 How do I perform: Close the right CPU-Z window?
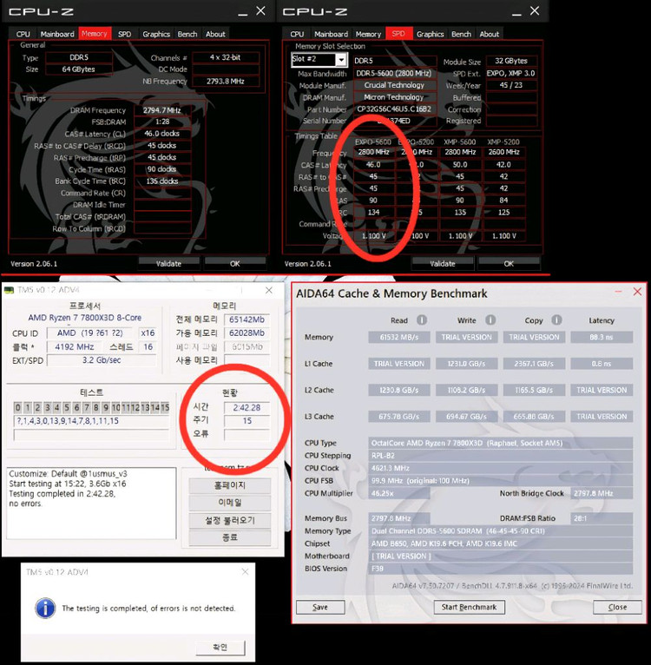tap(535, 10)
